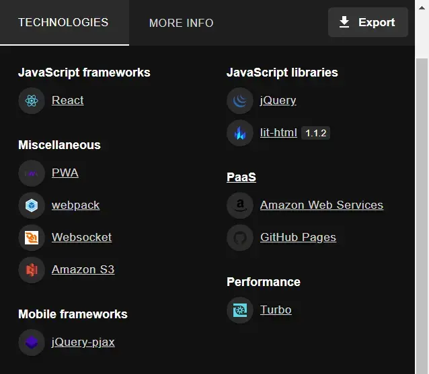Screen dimensions: 429x374
Task: Open the Amazon Web Services link
Action: click(321, 205)
